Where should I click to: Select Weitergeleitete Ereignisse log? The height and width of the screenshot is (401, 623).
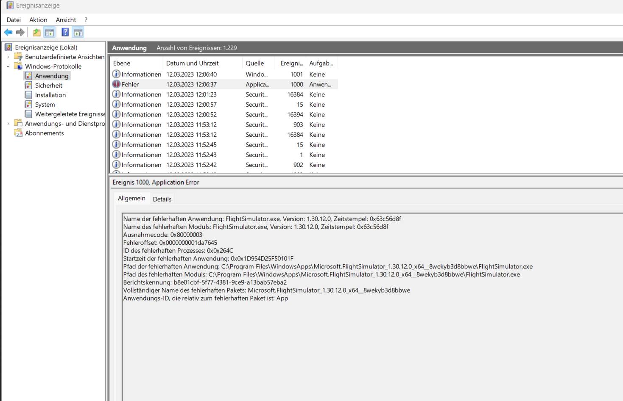tap(70, 114)
